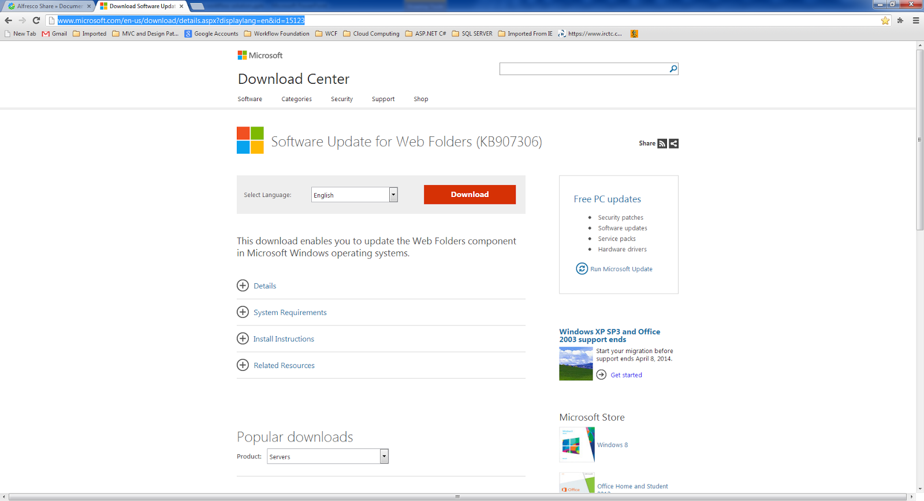Image resolution: width=924 pixels, height=501 pixels.
Task: Open the RSS feed share icon
Action: pyautogui.click(x=662, y=143)
